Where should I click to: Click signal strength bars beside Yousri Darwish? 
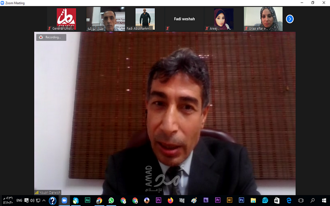pyautogui.click(x=37, y=192)
